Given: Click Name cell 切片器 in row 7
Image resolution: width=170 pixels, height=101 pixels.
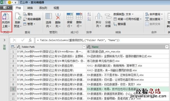Looking at the screenshot, I should [128, 80].
